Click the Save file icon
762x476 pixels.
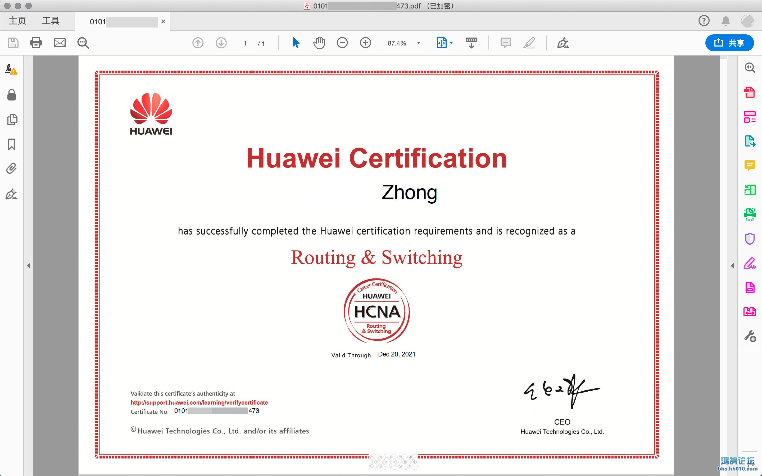13,43
